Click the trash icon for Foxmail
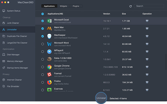Screen dimensions: 167x104 [147, 74]
